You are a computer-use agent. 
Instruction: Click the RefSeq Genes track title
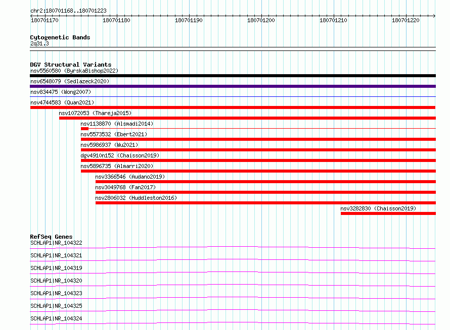pos(52,237)
